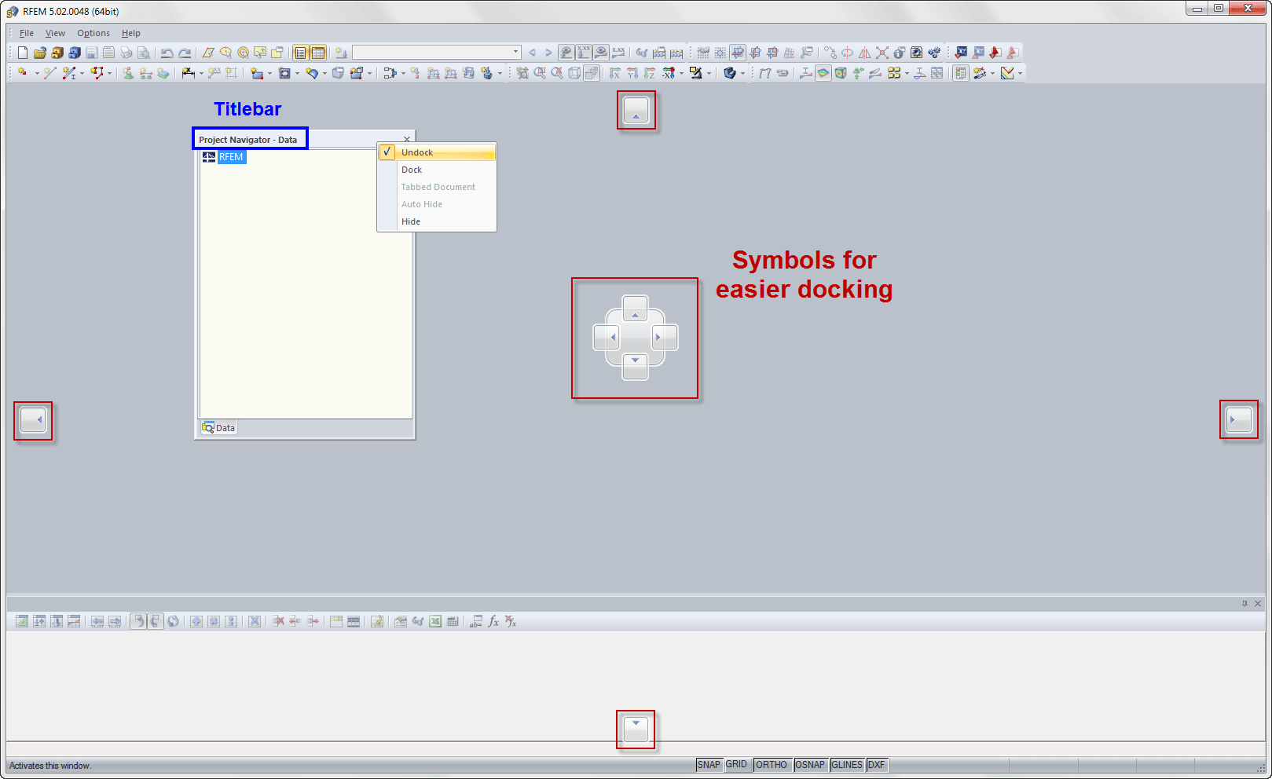Click the Project Navigator - Data title bar
This screenshot has width=1272, height=779.
pyautogui.click(x=250, y=139)
